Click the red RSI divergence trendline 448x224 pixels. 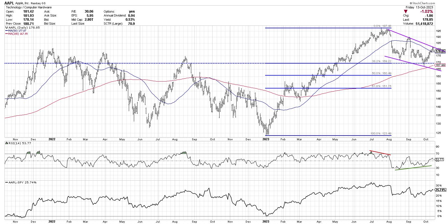tap(380, 153)
